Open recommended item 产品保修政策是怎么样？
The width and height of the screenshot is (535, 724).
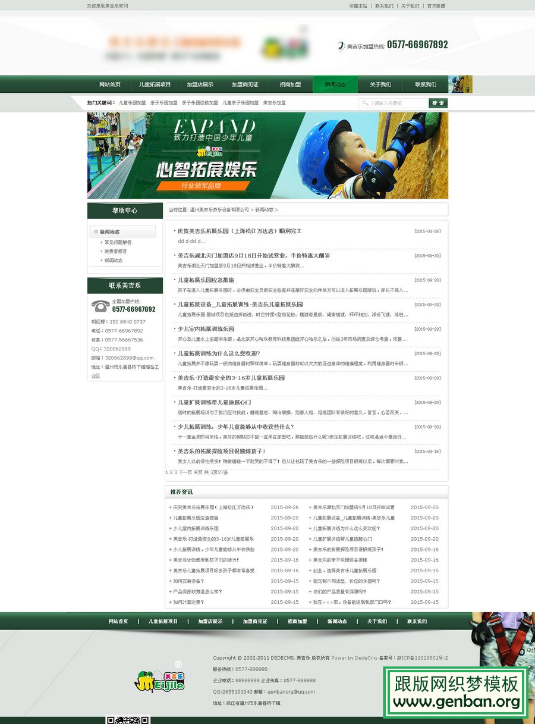(197, 591)
